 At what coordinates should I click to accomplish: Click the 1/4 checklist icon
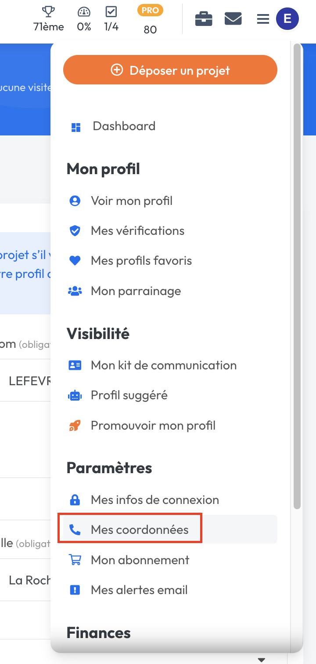pyautogui.click(x=111, y=11)
